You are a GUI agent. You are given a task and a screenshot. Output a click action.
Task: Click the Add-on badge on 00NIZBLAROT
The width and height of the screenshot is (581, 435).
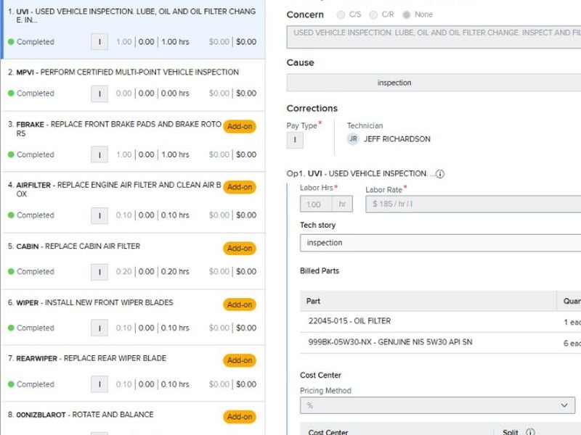[240, 417]
